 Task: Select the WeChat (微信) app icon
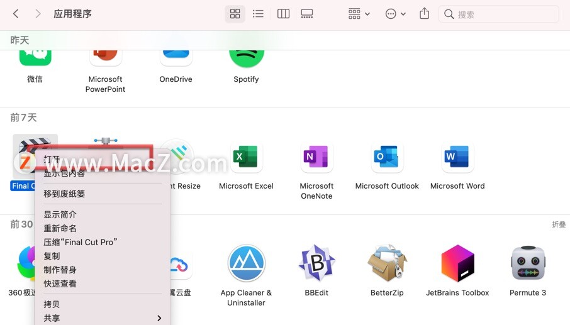tap(35, 57)
